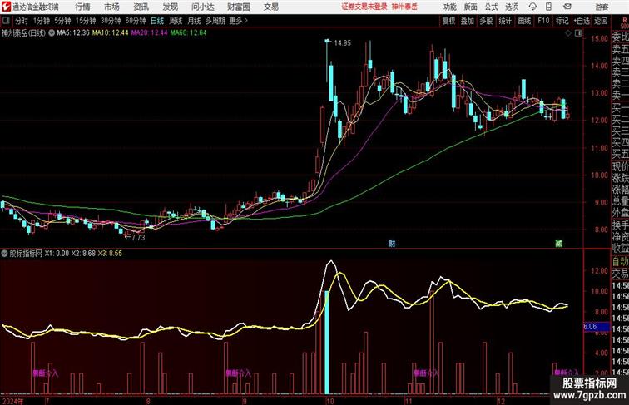Open the 问小达 menu

[x=202, y=7]
